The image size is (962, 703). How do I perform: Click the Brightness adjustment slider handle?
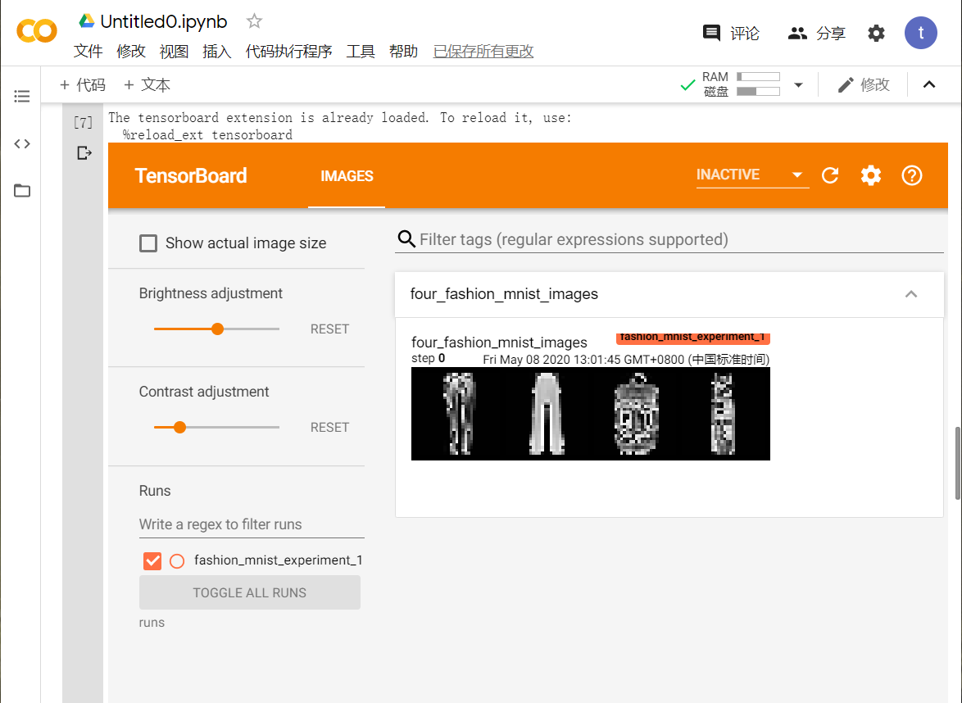click(217, 329)
